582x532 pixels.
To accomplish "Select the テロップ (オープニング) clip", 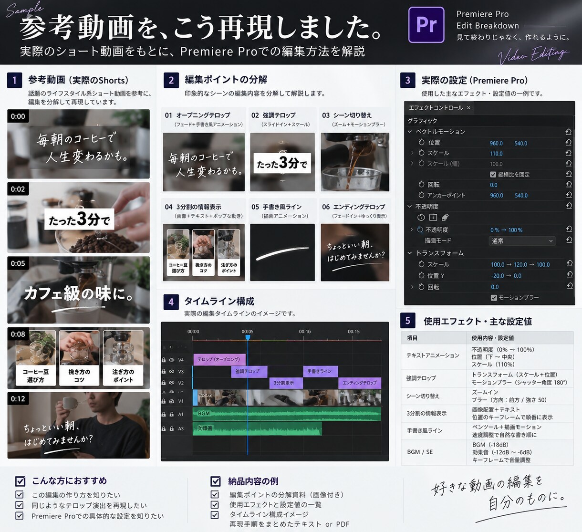I will [x=219, y=359].
